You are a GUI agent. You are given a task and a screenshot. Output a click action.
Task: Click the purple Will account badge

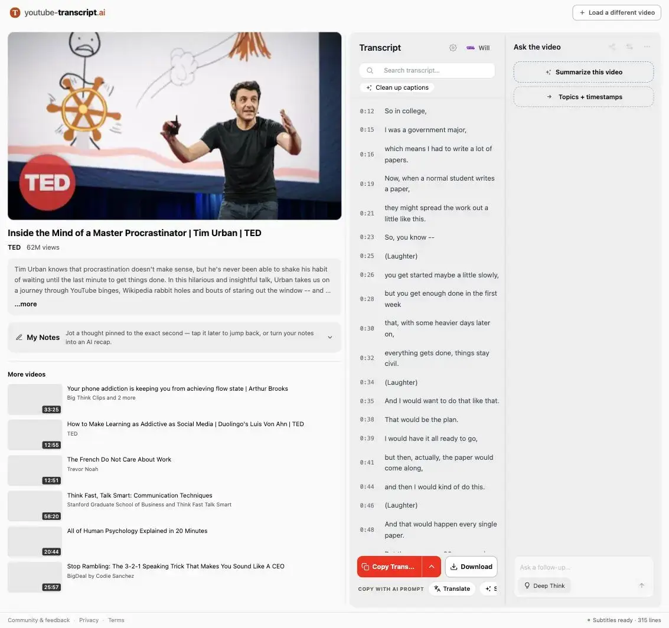click(x=478, y=48)
